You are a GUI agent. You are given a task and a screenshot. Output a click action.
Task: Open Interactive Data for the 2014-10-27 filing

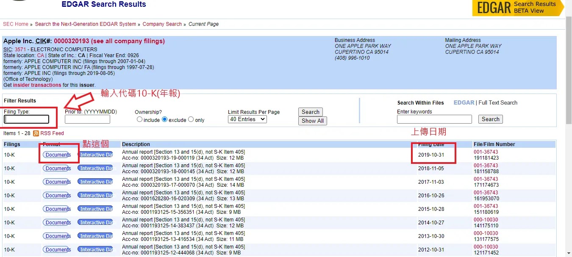(x=95, y=223)
